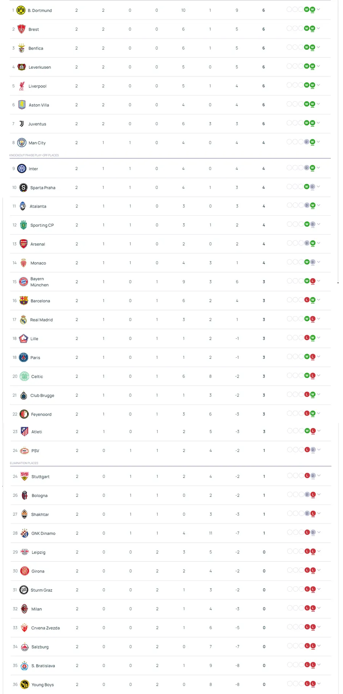
Task: Click the Barcelona club crest
Action: [x=24, y=300]
